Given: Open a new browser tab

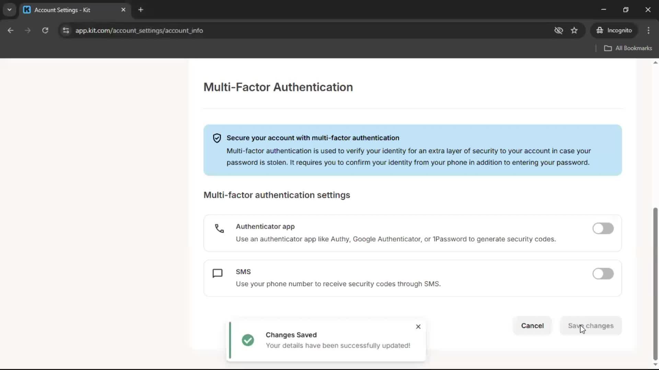Looking at the screenshot, I should pyautogui.click(x=141, y=10).
